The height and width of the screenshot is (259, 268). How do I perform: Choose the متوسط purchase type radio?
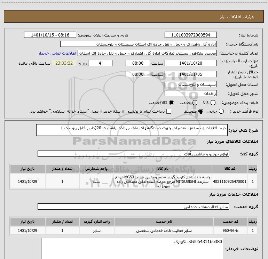click(x=201, y=111)
